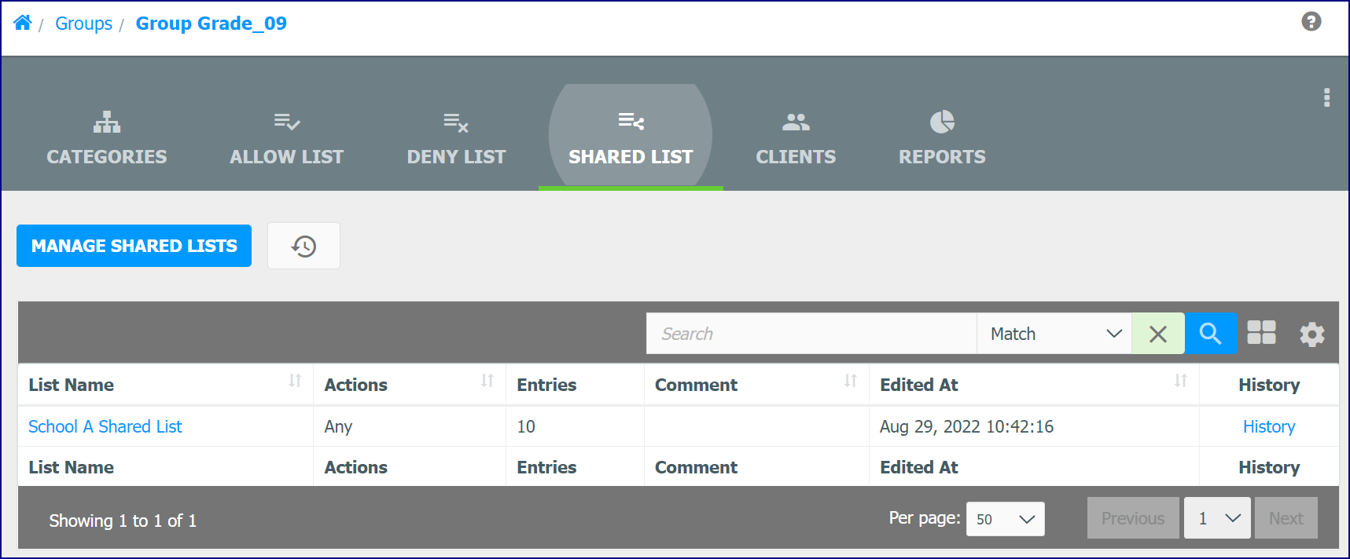Go to the home icon in breadcrumb
The image size is (1350, 559).
pyautogui.click(x=23, y=23)
